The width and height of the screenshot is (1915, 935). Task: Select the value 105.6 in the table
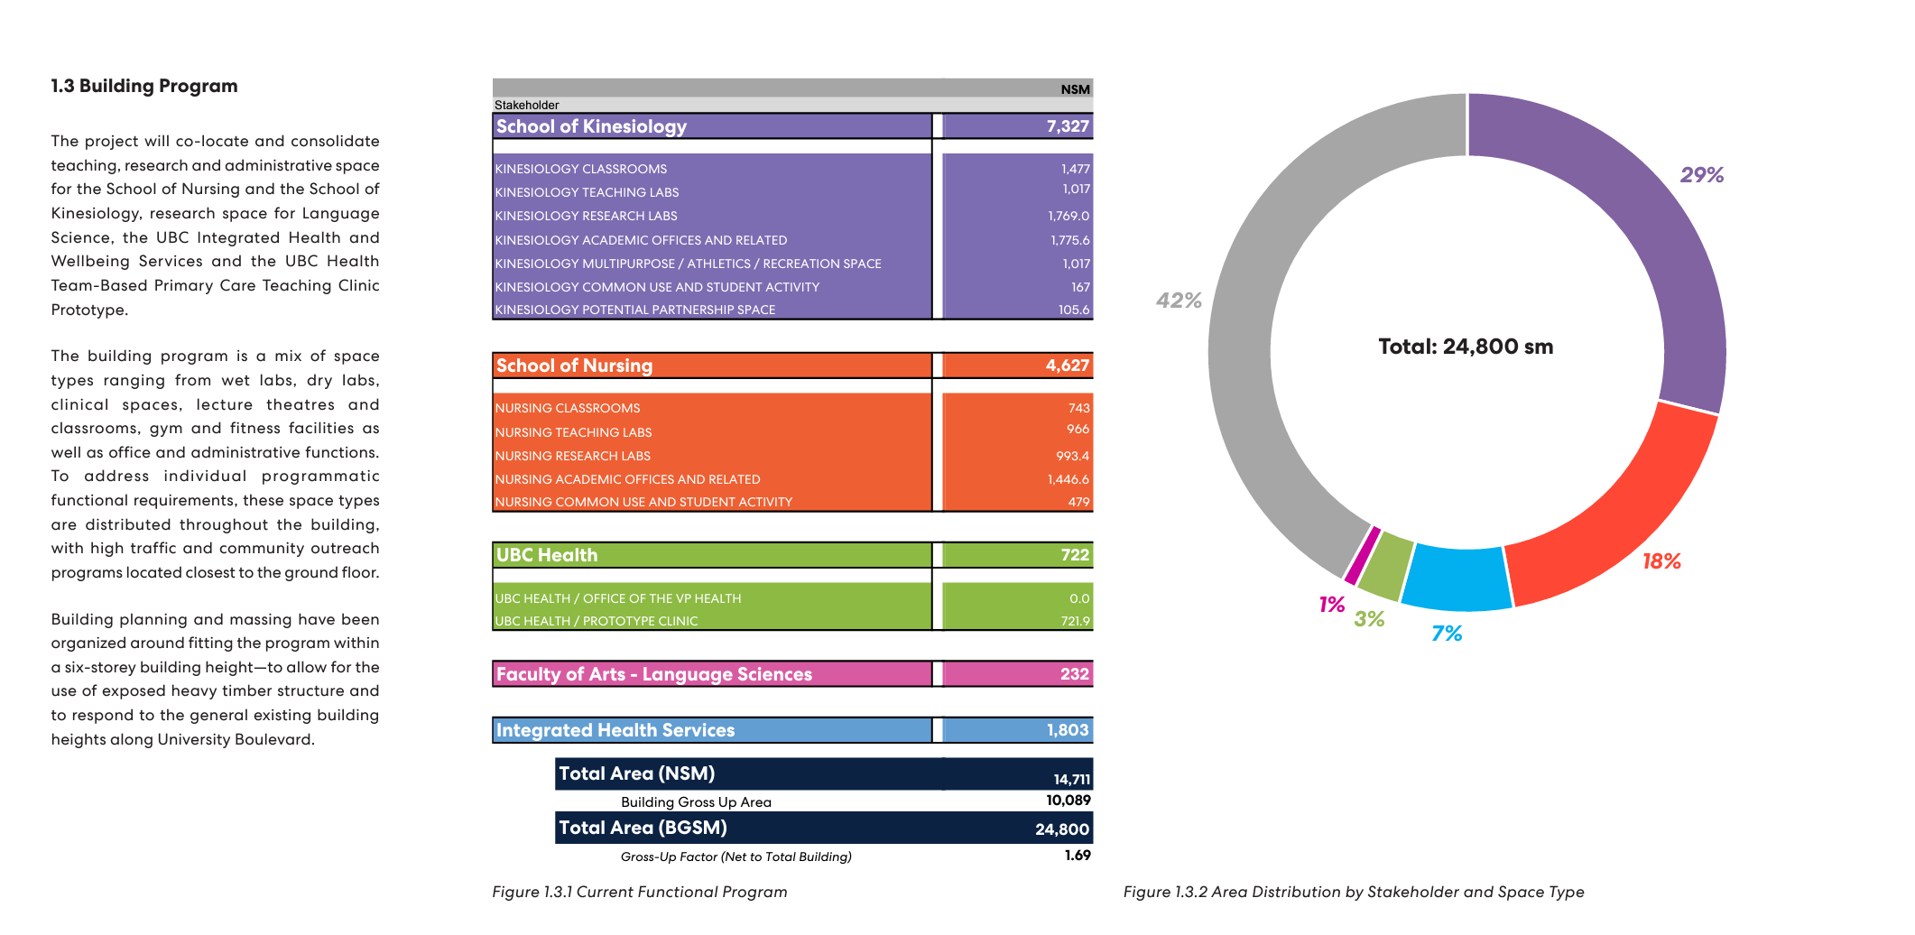pyautogui.click(x=1074, y=310)
